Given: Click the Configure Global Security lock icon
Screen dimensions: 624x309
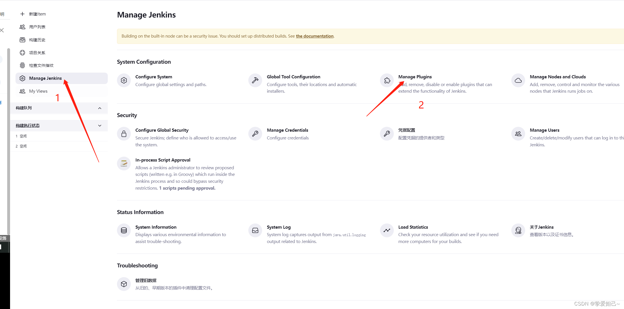Looking at the screenshot, I should pyautogui.click(x=124, y=134).
